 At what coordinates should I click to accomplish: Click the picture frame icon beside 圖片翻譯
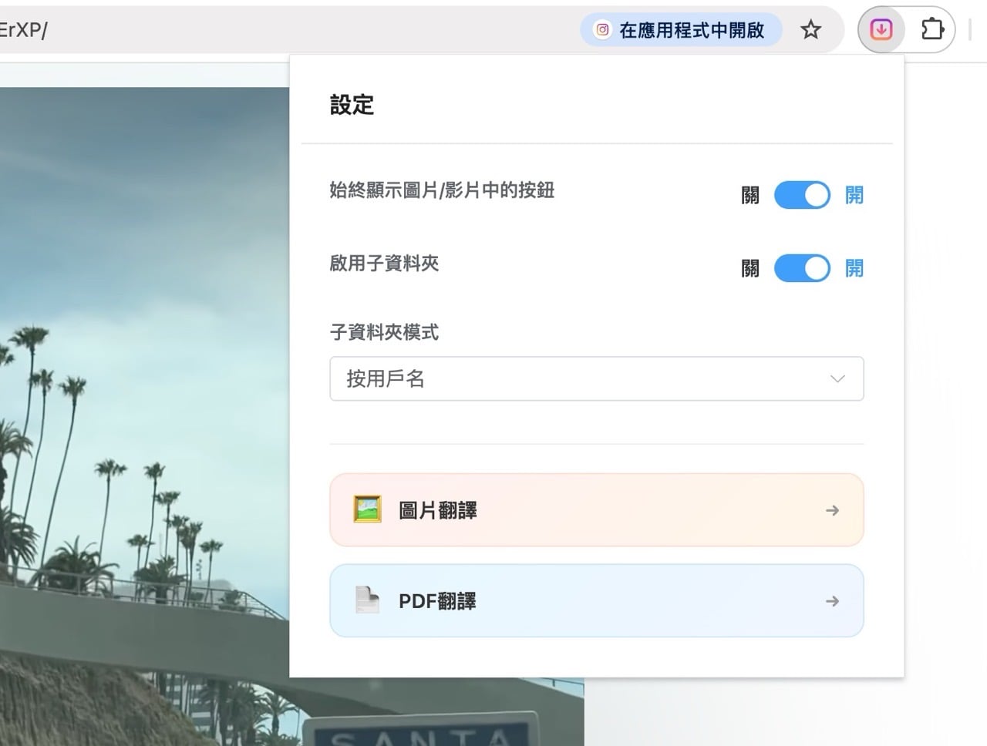pos(369,509)
